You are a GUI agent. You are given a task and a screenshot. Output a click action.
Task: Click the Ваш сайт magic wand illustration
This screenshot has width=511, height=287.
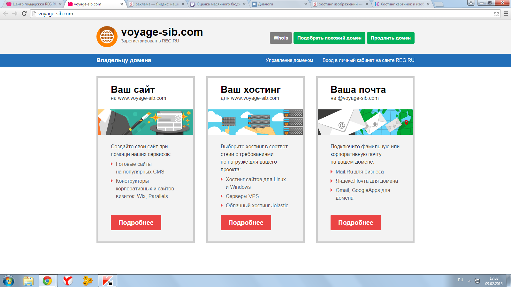pyautogui.click(x=146, y=122)
